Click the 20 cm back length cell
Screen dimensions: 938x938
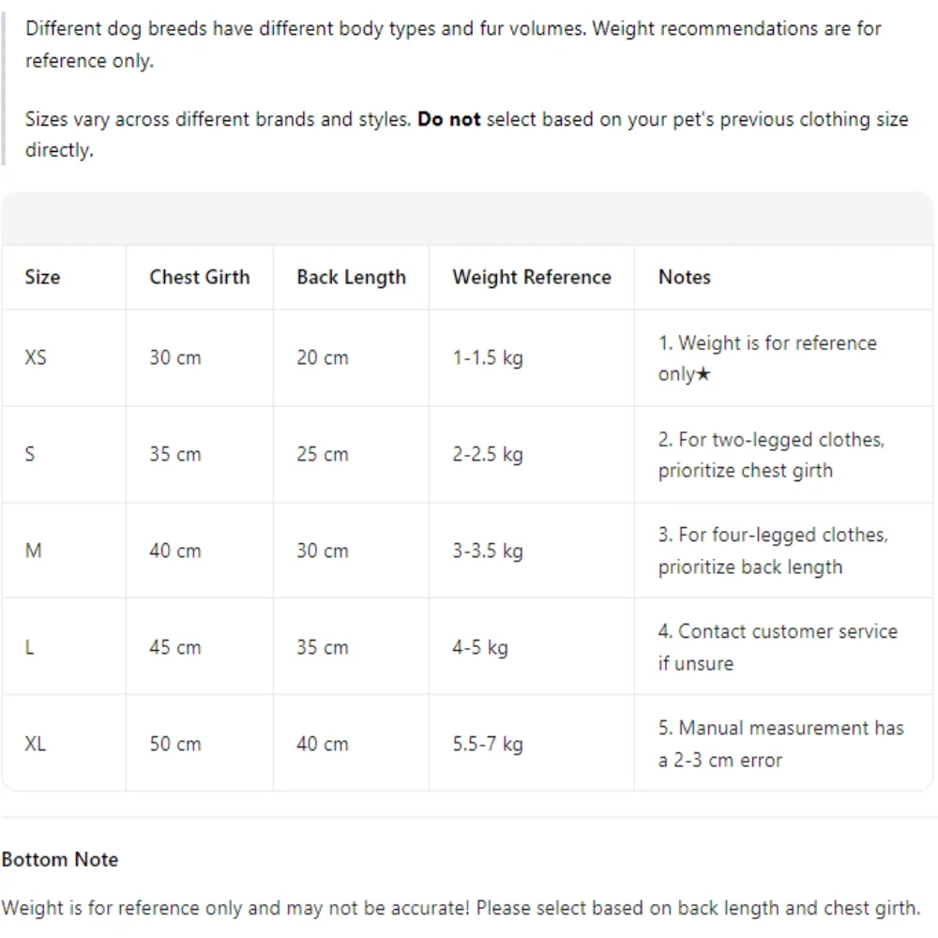click(323, 357)
